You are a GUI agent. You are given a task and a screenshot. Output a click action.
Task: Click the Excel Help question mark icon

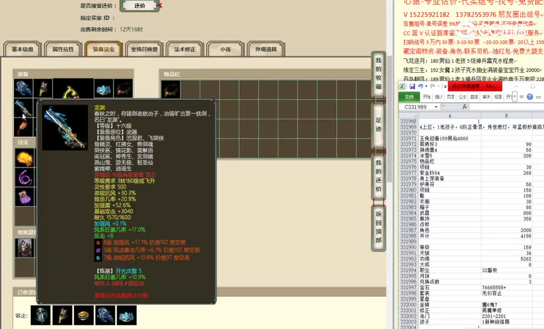coord(530,97)
